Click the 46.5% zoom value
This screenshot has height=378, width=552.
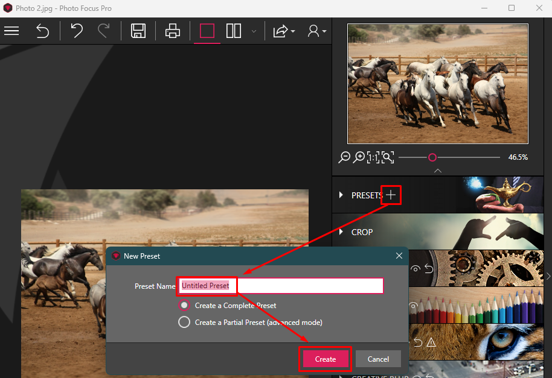point(518,157)
